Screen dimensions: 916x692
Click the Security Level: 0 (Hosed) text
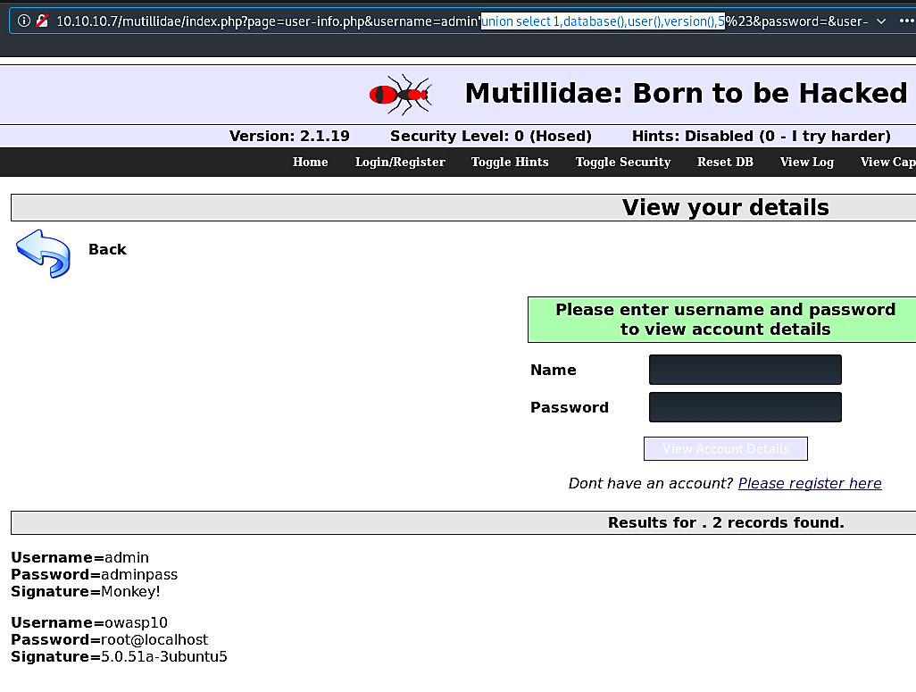tap(491, 137)
